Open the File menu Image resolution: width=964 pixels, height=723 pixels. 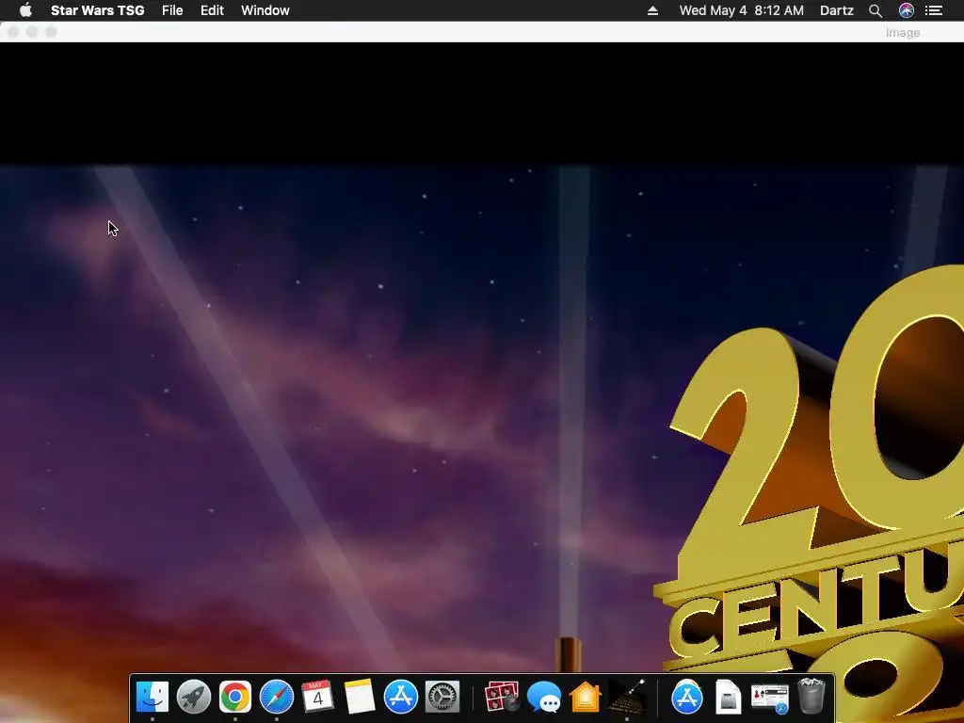[172, 10]
